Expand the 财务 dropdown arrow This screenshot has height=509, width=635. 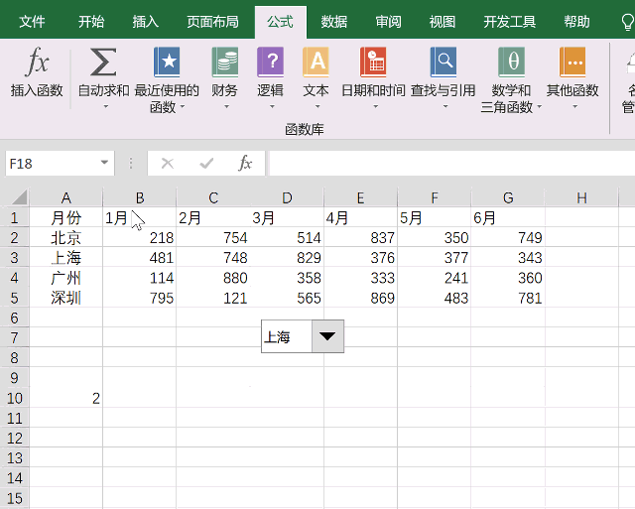(226, 106)
